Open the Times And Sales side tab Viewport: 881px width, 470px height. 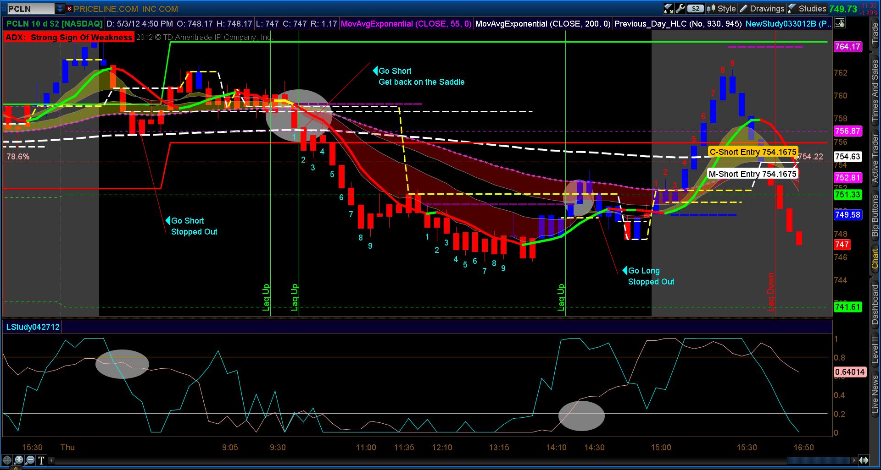click(875, 91)
